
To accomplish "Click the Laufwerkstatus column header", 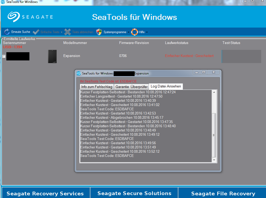I will click(x=177, y=43).
